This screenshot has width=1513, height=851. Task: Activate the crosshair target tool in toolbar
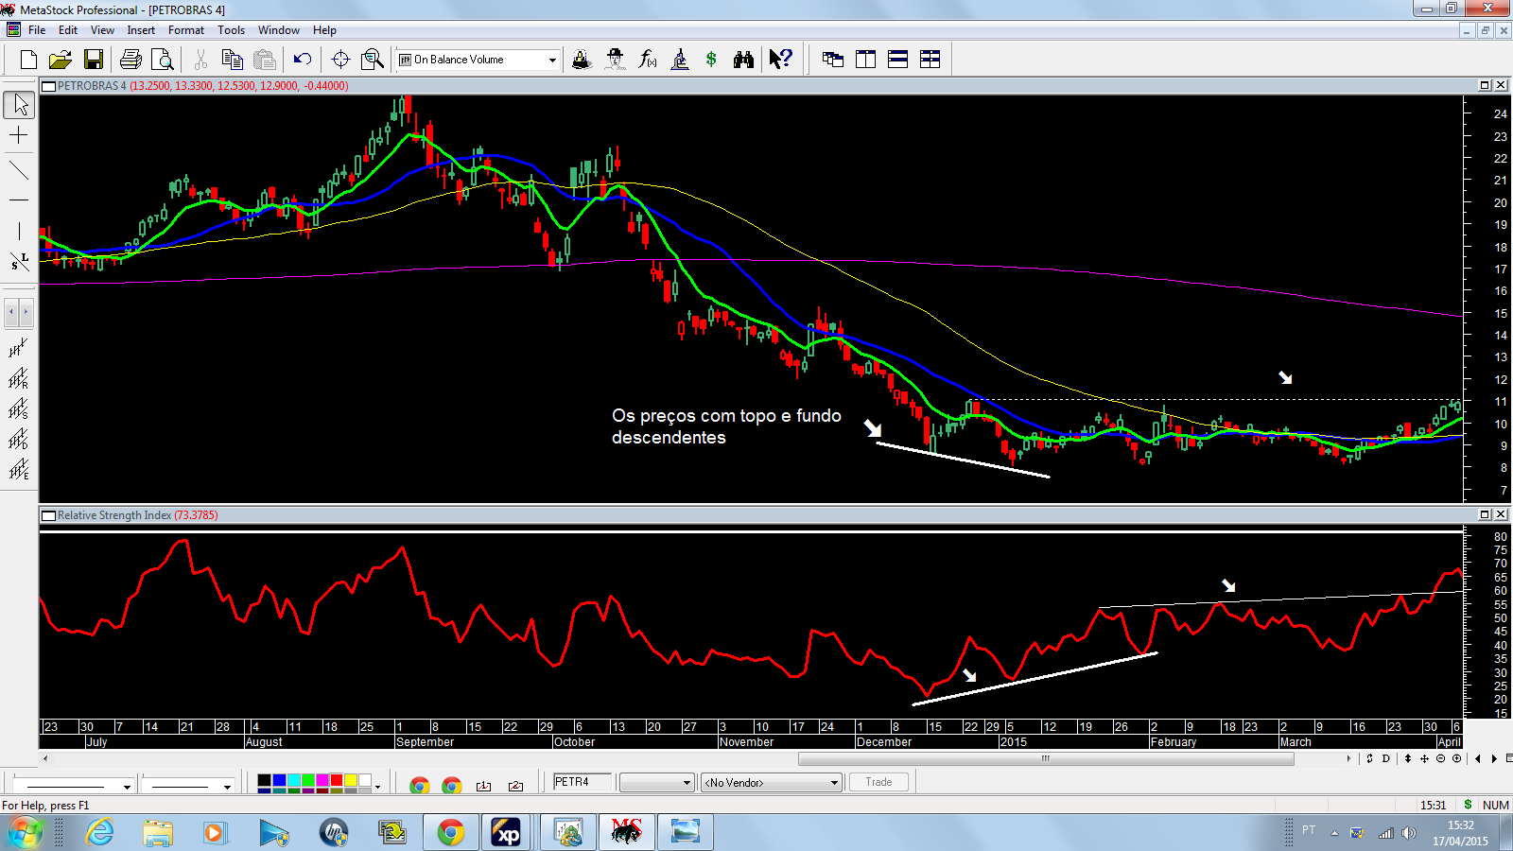point(341,60)
